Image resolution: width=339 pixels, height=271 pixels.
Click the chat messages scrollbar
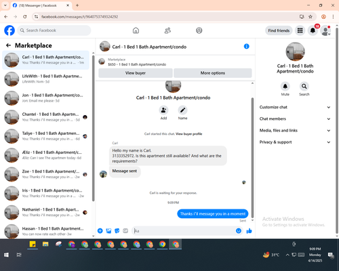point(252,158)
